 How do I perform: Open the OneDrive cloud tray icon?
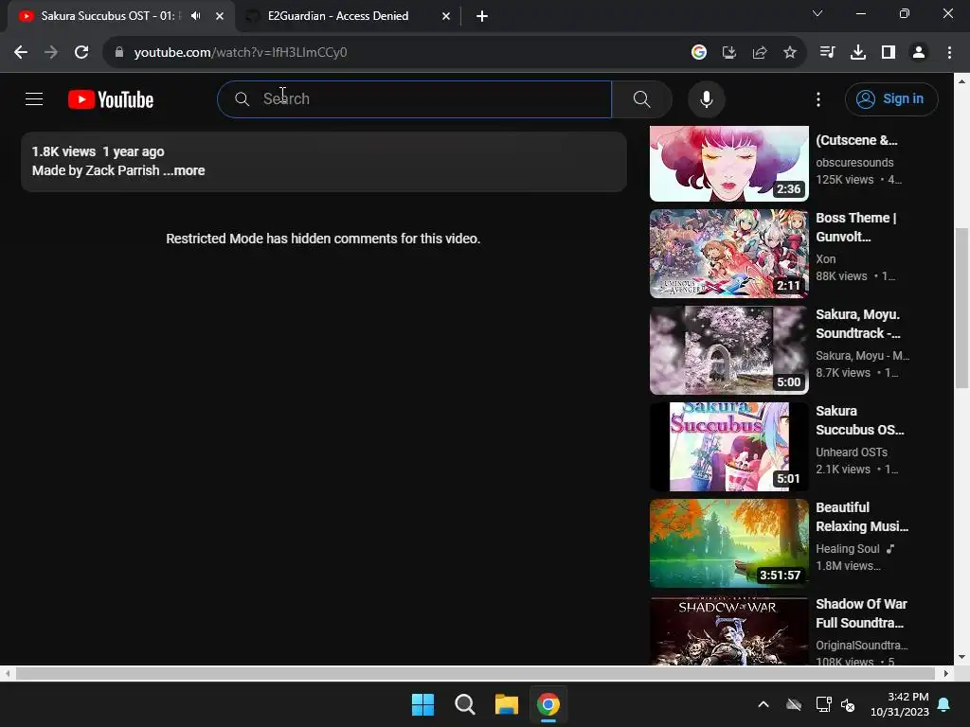coord(794,704)
